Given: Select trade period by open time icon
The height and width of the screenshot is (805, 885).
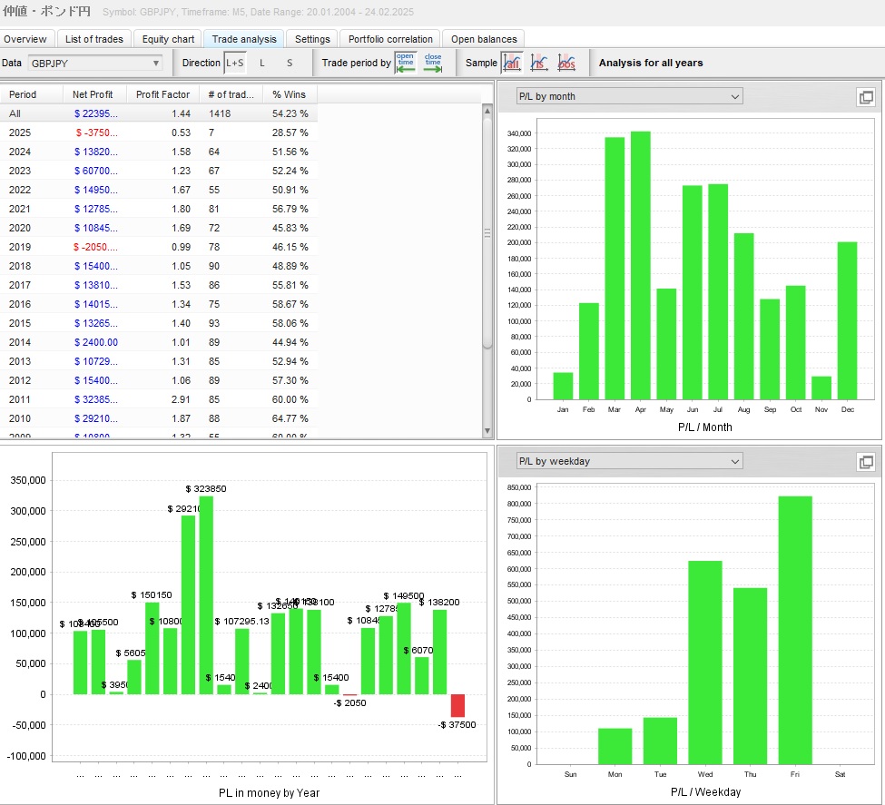Looking at the screenshot, I should (x=406, y=63).
